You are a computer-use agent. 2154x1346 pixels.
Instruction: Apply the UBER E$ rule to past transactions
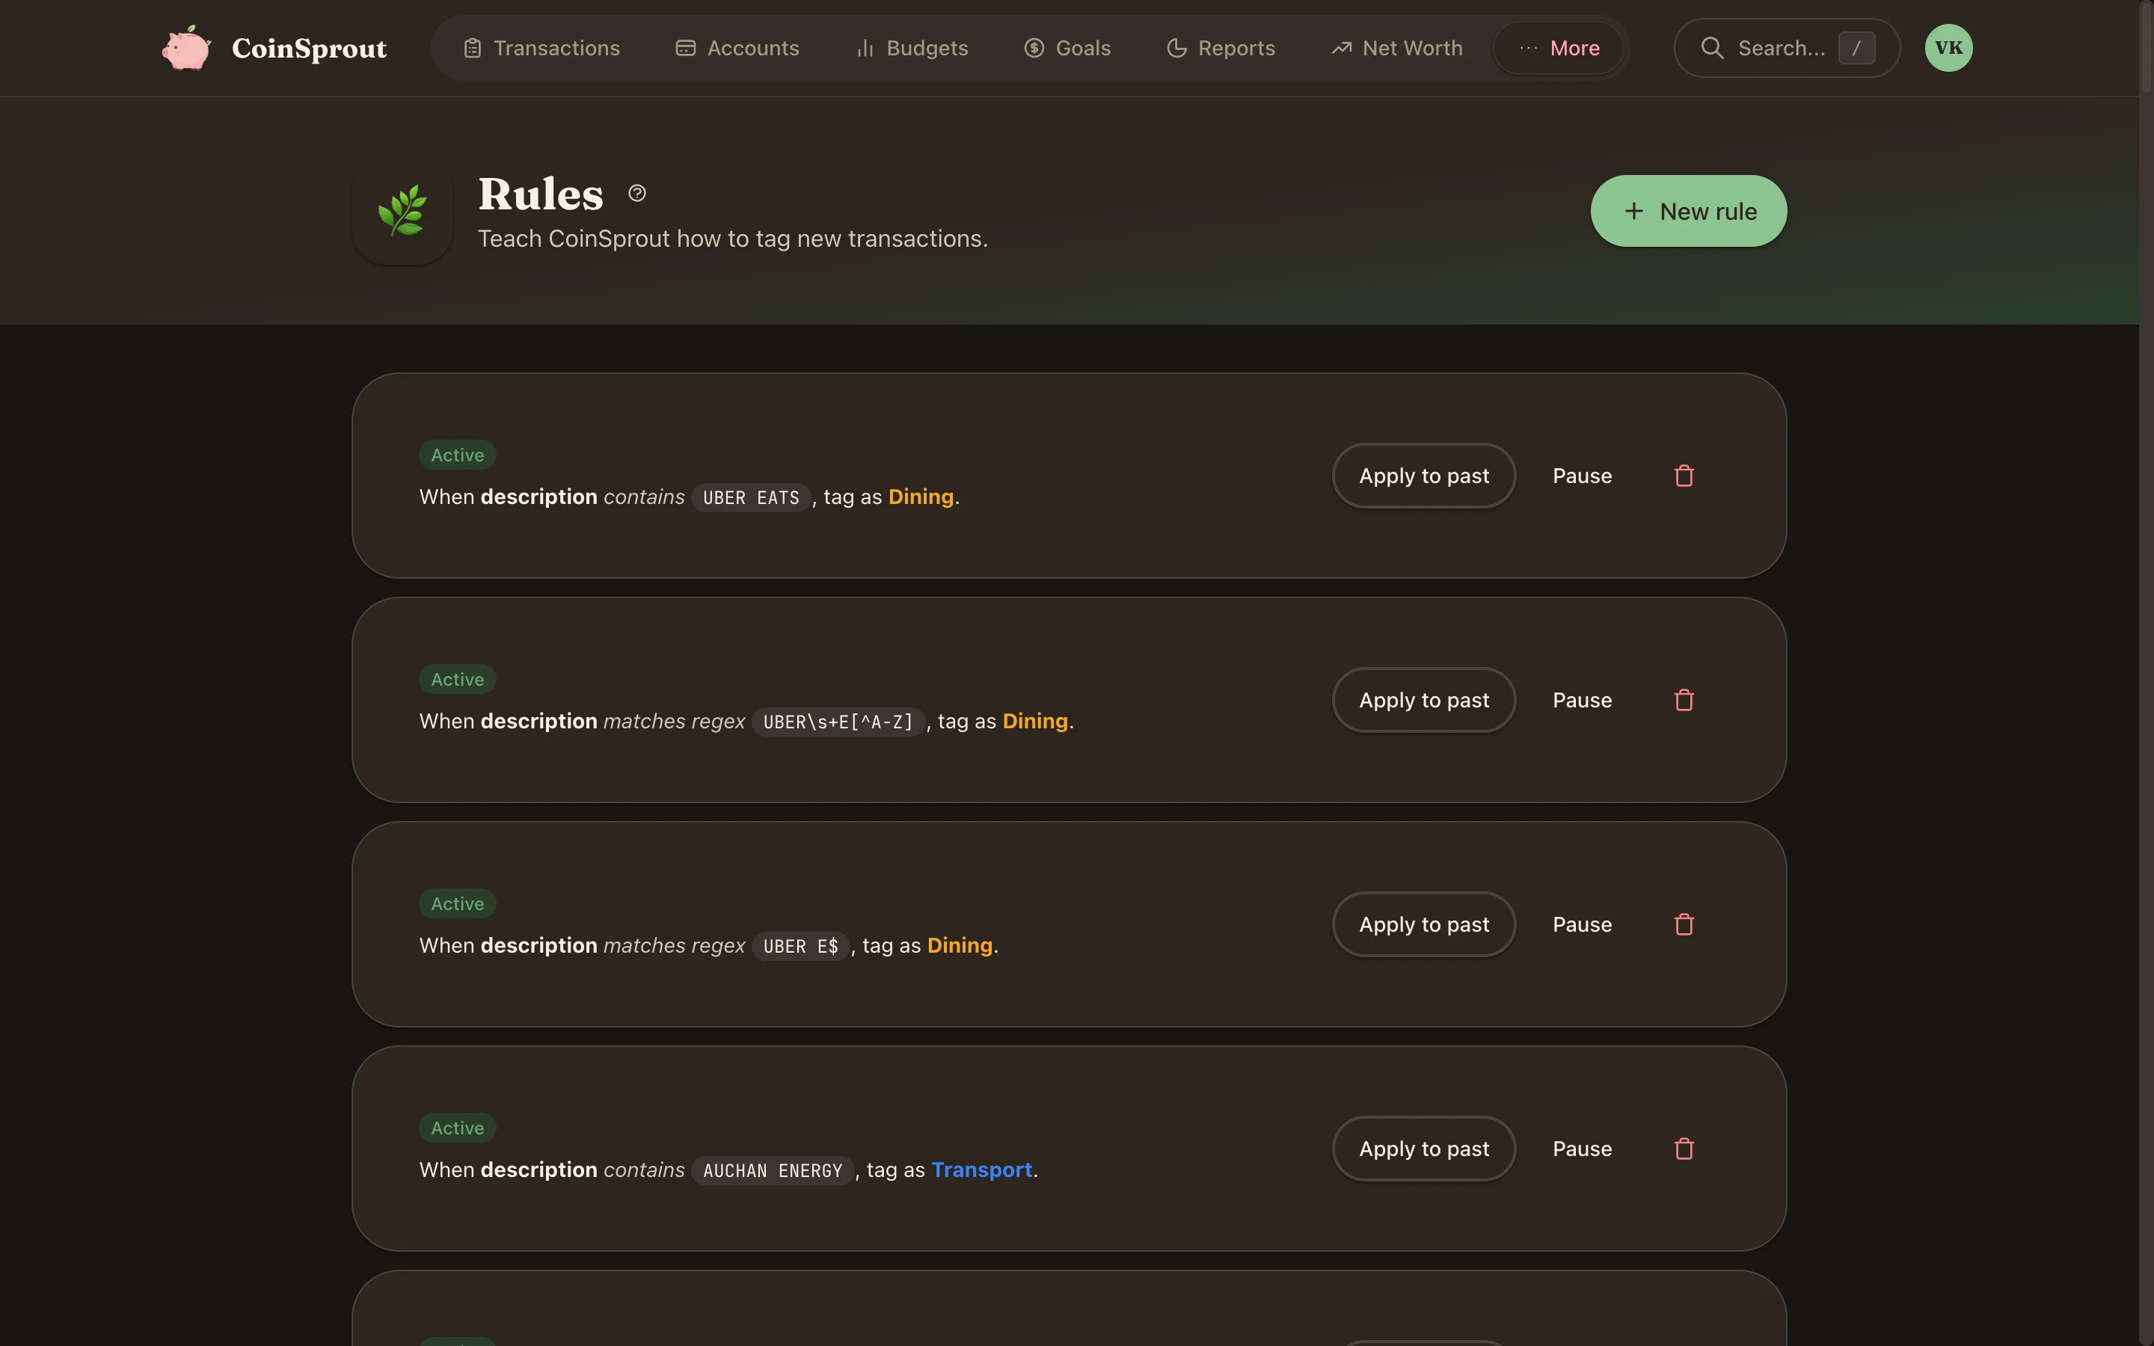tap(1423, 924)
